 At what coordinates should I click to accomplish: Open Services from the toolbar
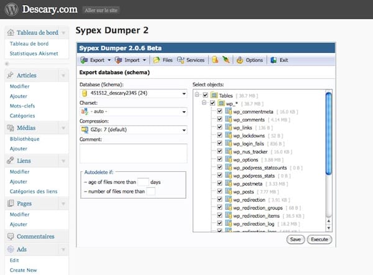[190, 60]
